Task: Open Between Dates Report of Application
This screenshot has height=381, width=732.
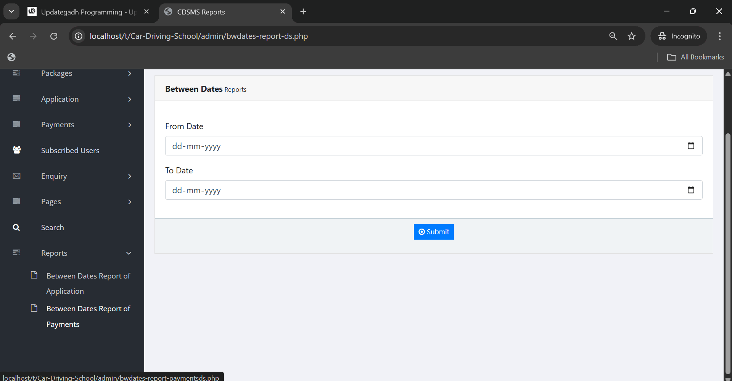Action: pyautogui.click(x=88, y=283)
